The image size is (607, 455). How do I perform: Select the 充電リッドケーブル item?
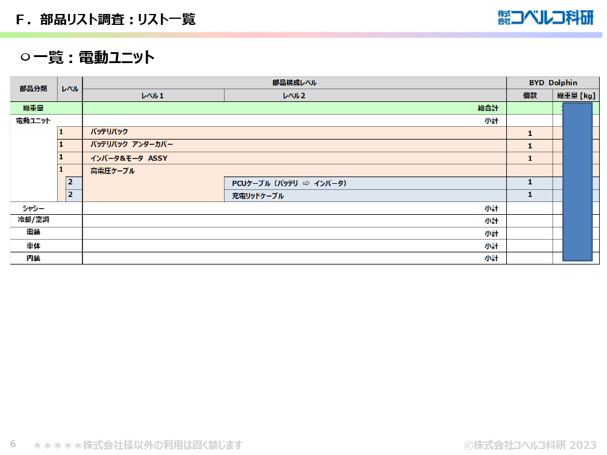pos(258,196)
